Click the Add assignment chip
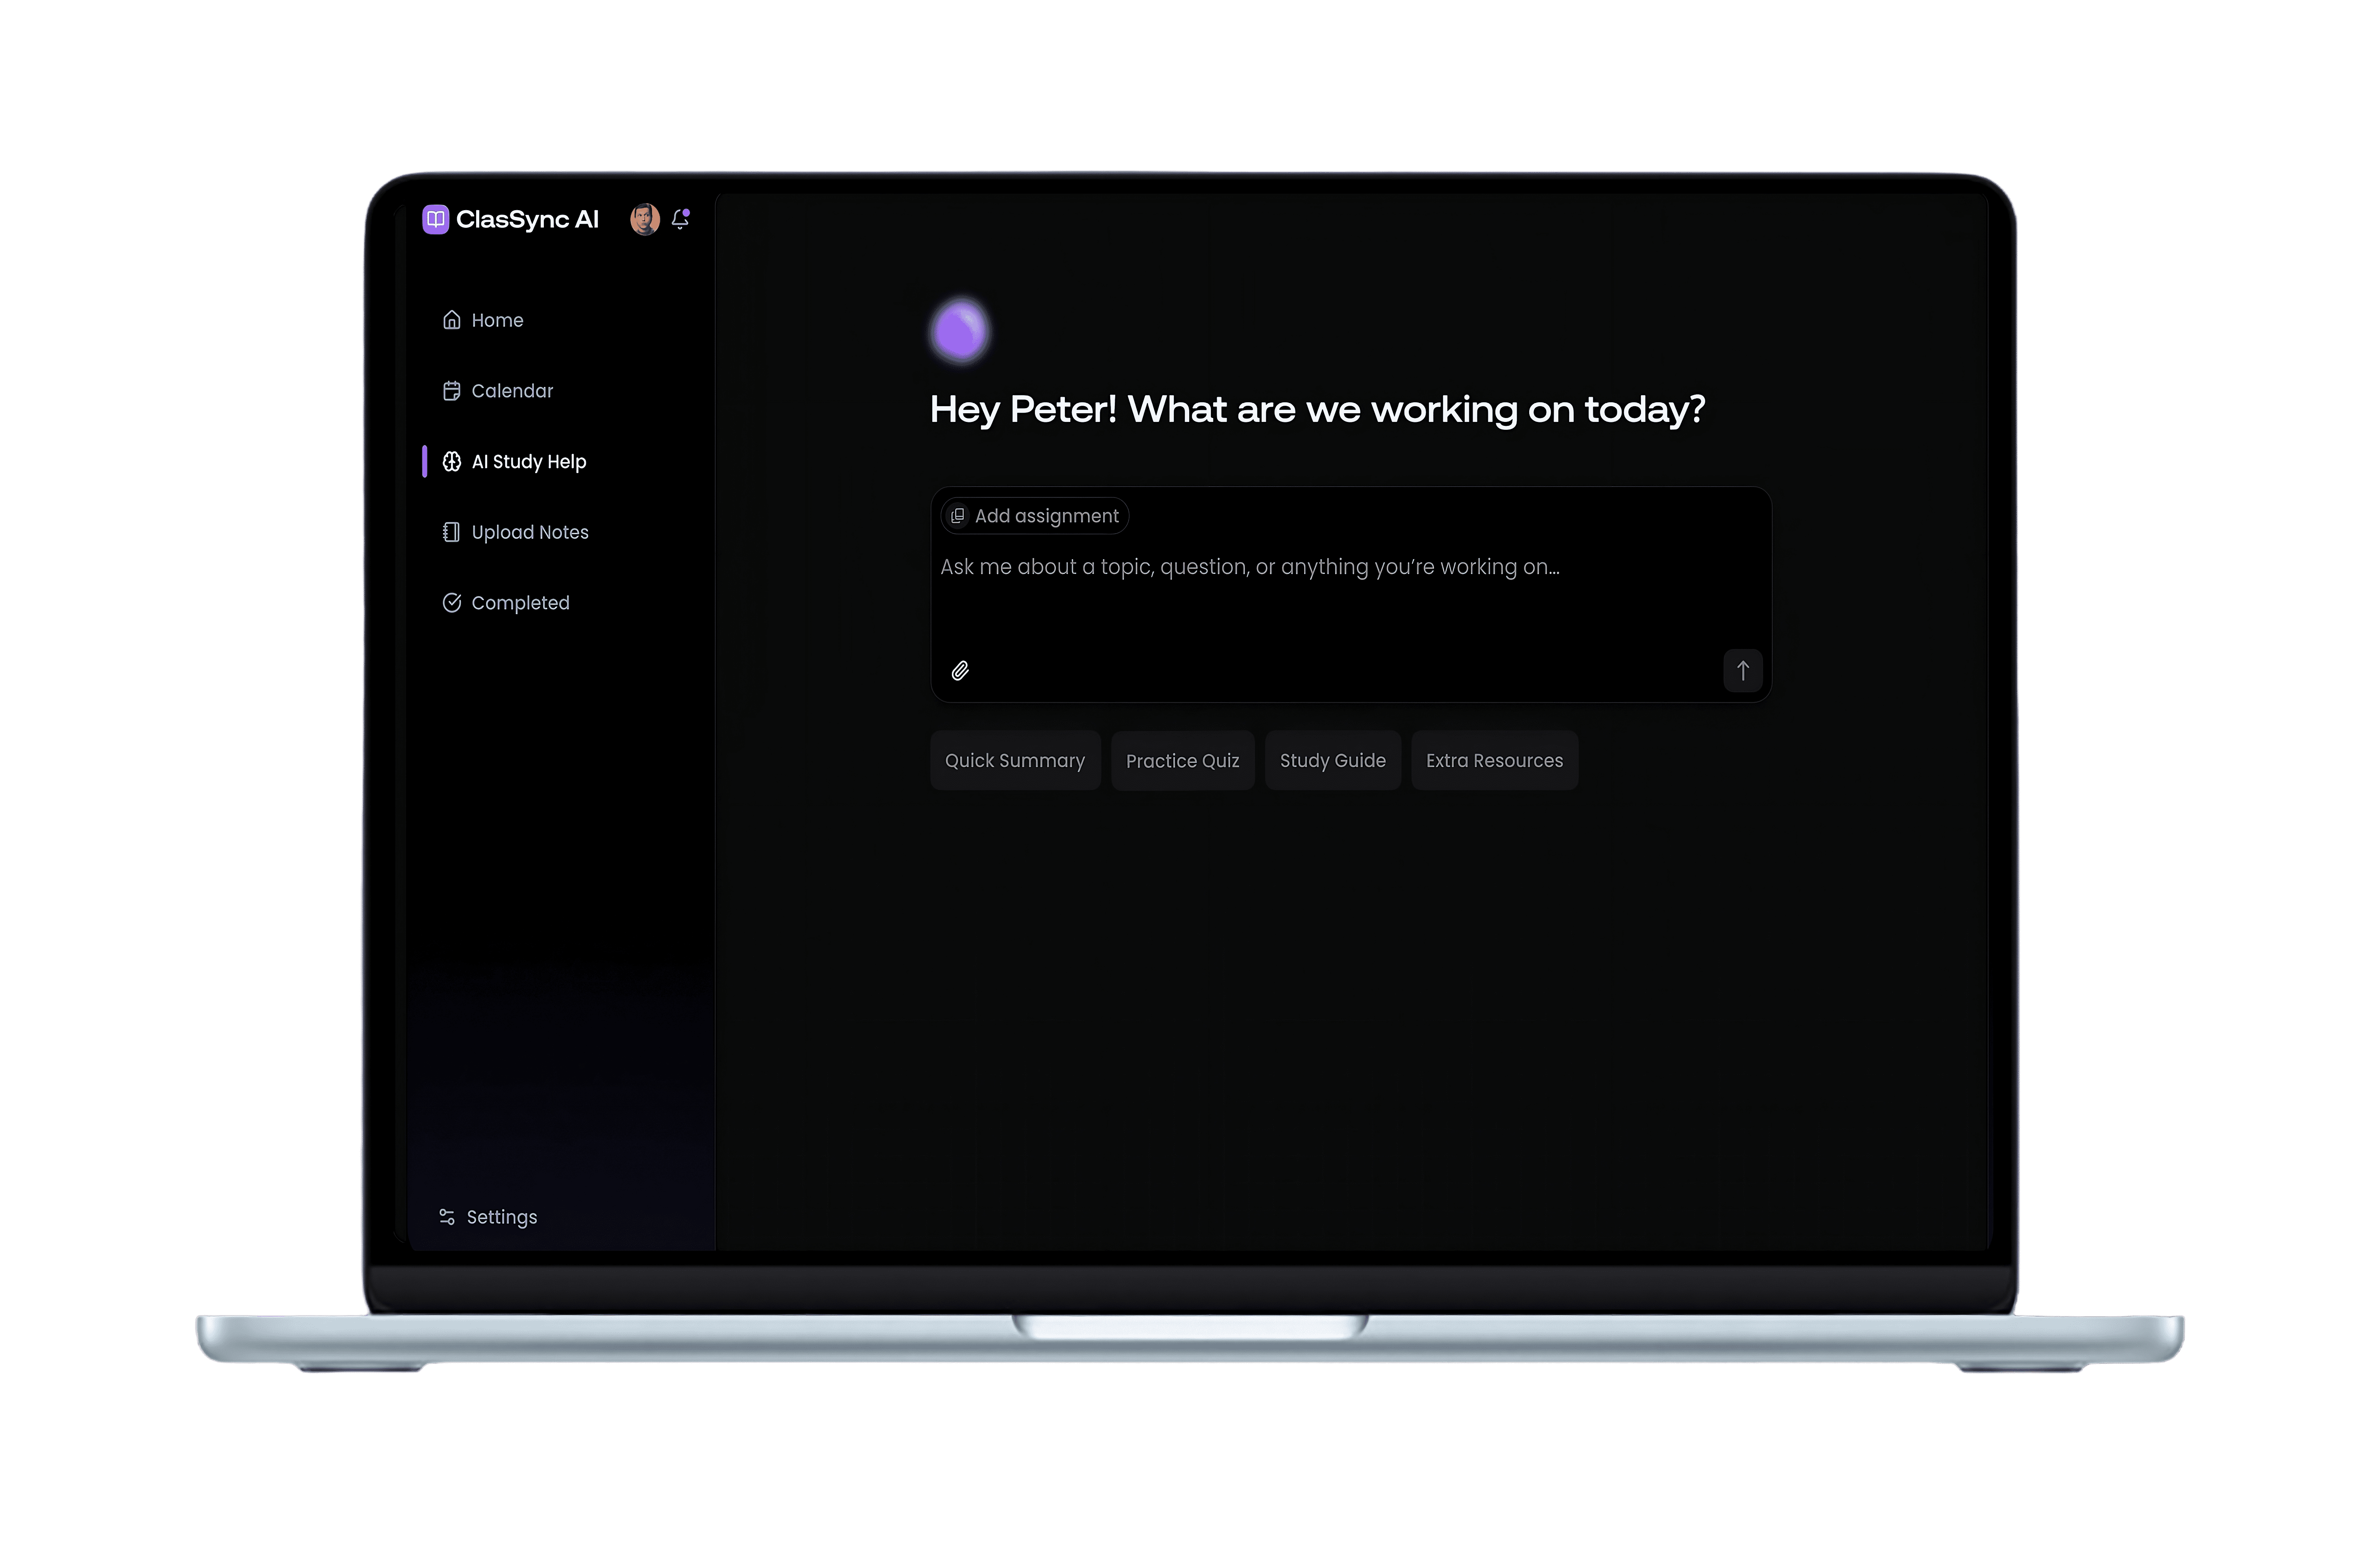 pos(1035,516)
